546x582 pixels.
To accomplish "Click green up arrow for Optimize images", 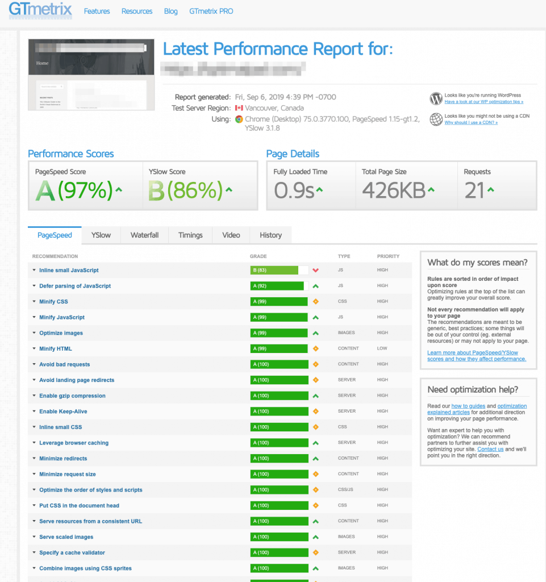I will [316, 333].
